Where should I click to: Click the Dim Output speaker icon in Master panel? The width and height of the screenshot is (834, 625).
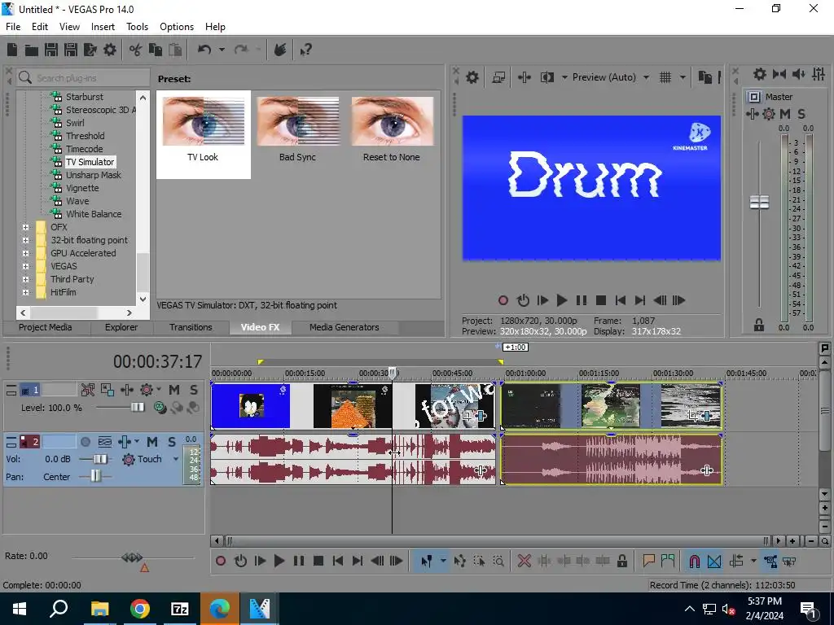(798, 74)
